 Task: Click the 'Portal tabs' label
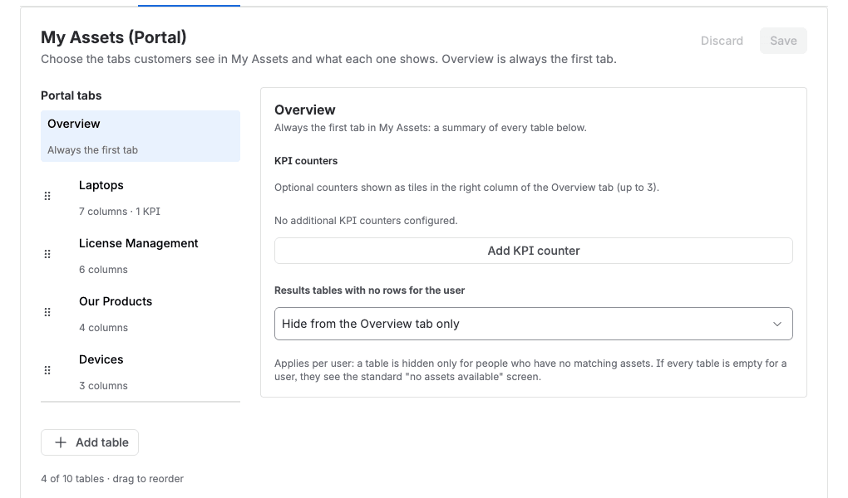(x=71, y=95)
